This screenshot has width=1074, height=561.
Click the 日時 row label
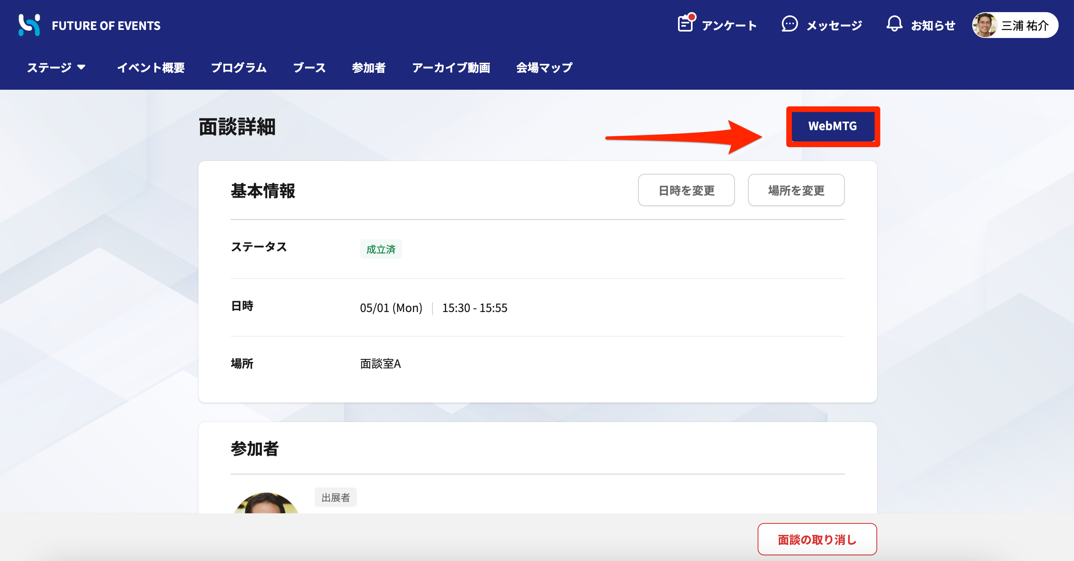[x=242, y=306]
